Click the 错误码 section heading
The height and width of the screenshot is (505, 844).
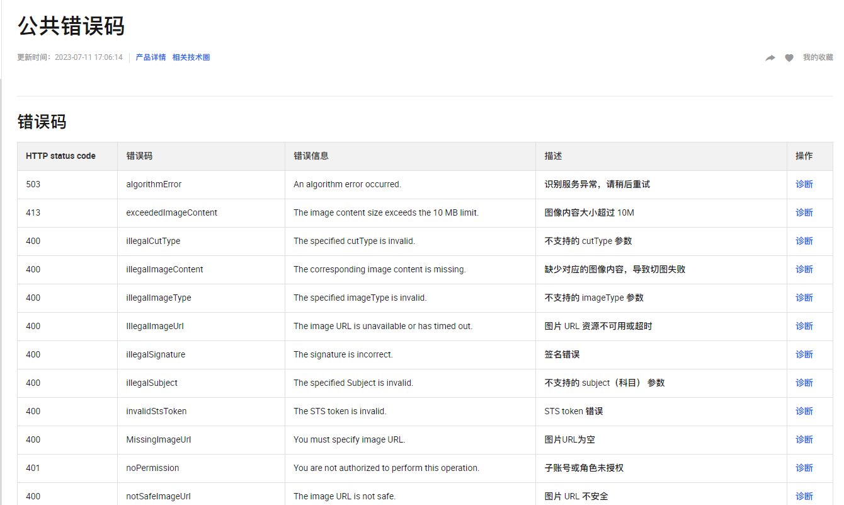tap(42, 122)
